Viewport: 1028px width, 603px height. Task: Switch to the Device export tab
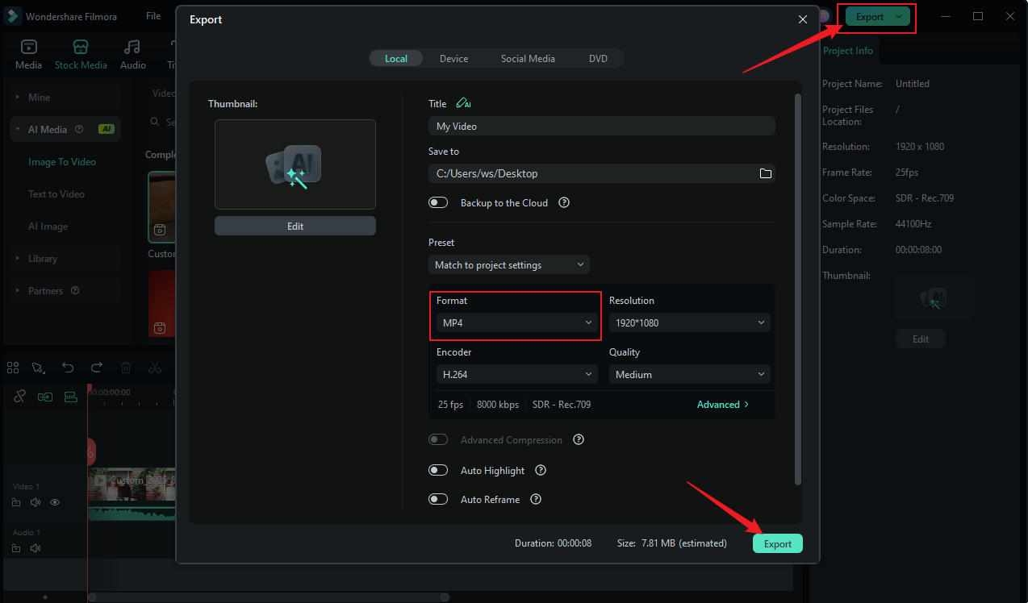tap(453, 59)
